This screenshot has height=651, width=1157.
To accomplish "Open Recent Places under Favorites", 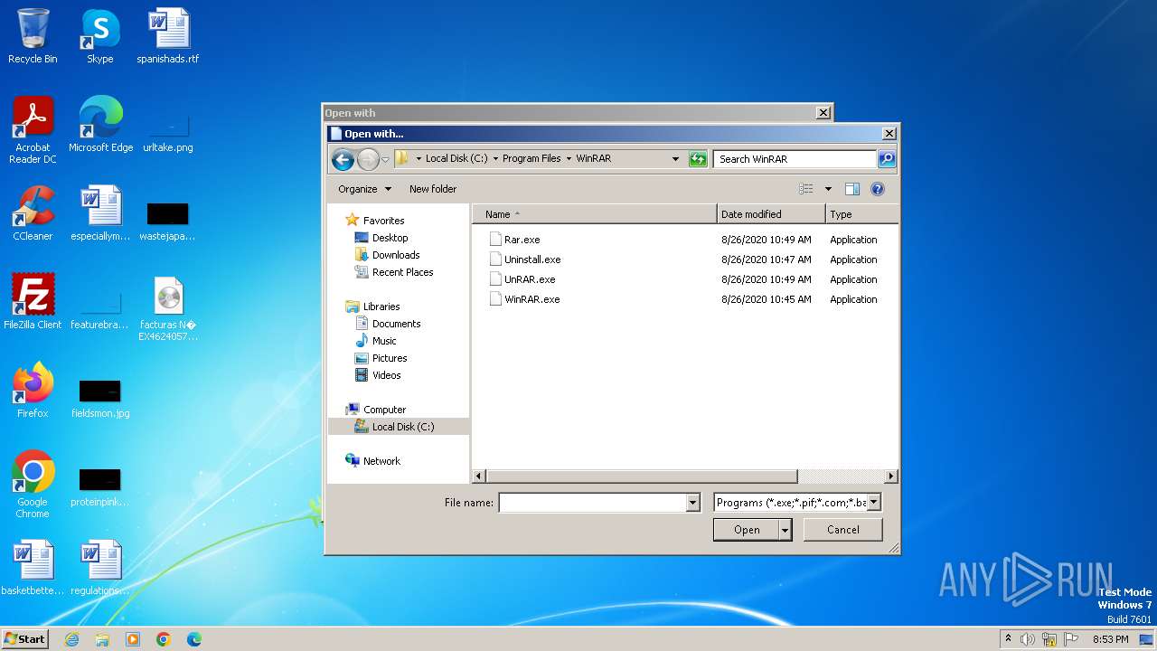I will click(x=402, y=272).
